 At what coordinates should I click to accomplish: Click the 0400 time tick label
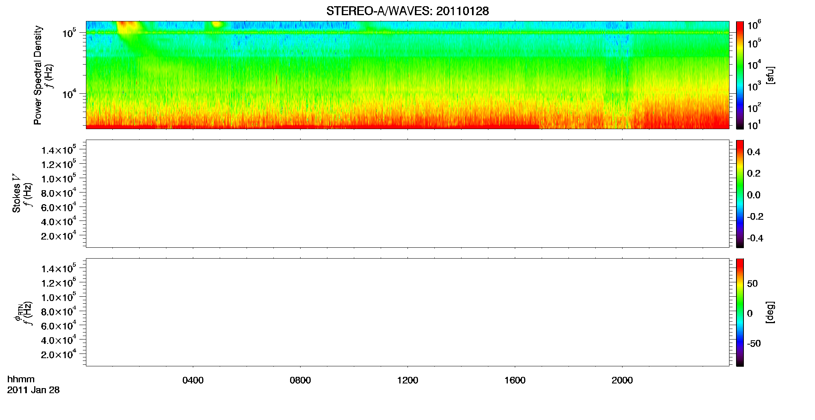coord(193,380)
